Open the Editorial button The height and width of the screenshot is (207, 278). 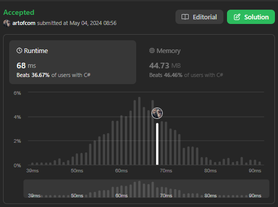199,17
